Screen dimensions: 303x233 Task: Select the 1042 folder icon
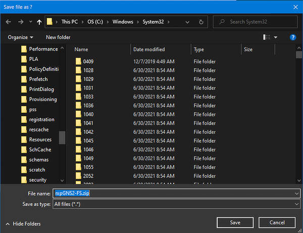78,132
